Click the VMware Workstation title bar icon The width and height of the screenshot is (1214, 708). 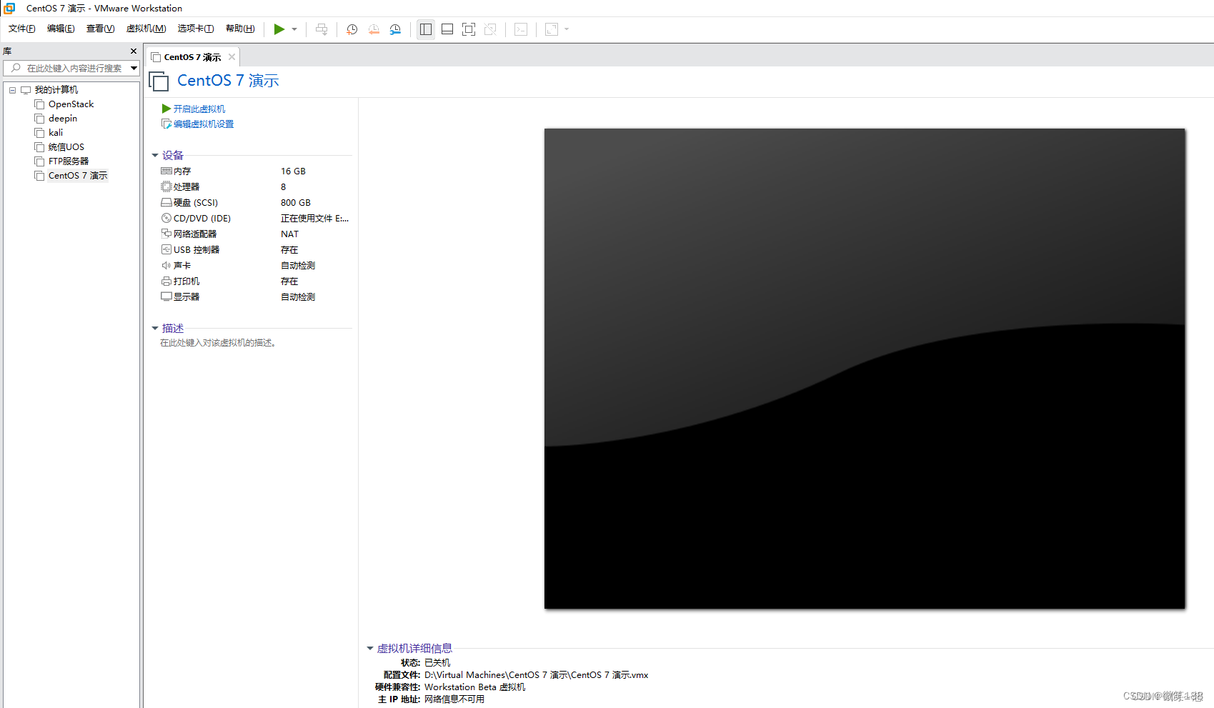9,9
